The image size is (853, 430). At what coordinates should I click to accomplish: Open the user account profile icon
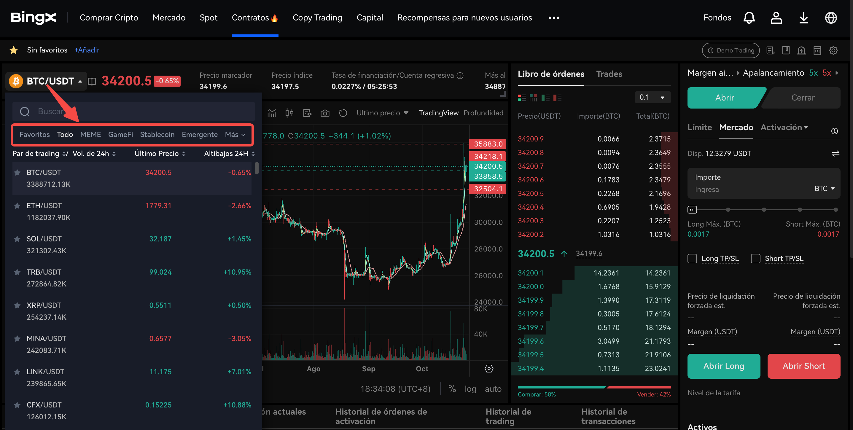point(776,18)
